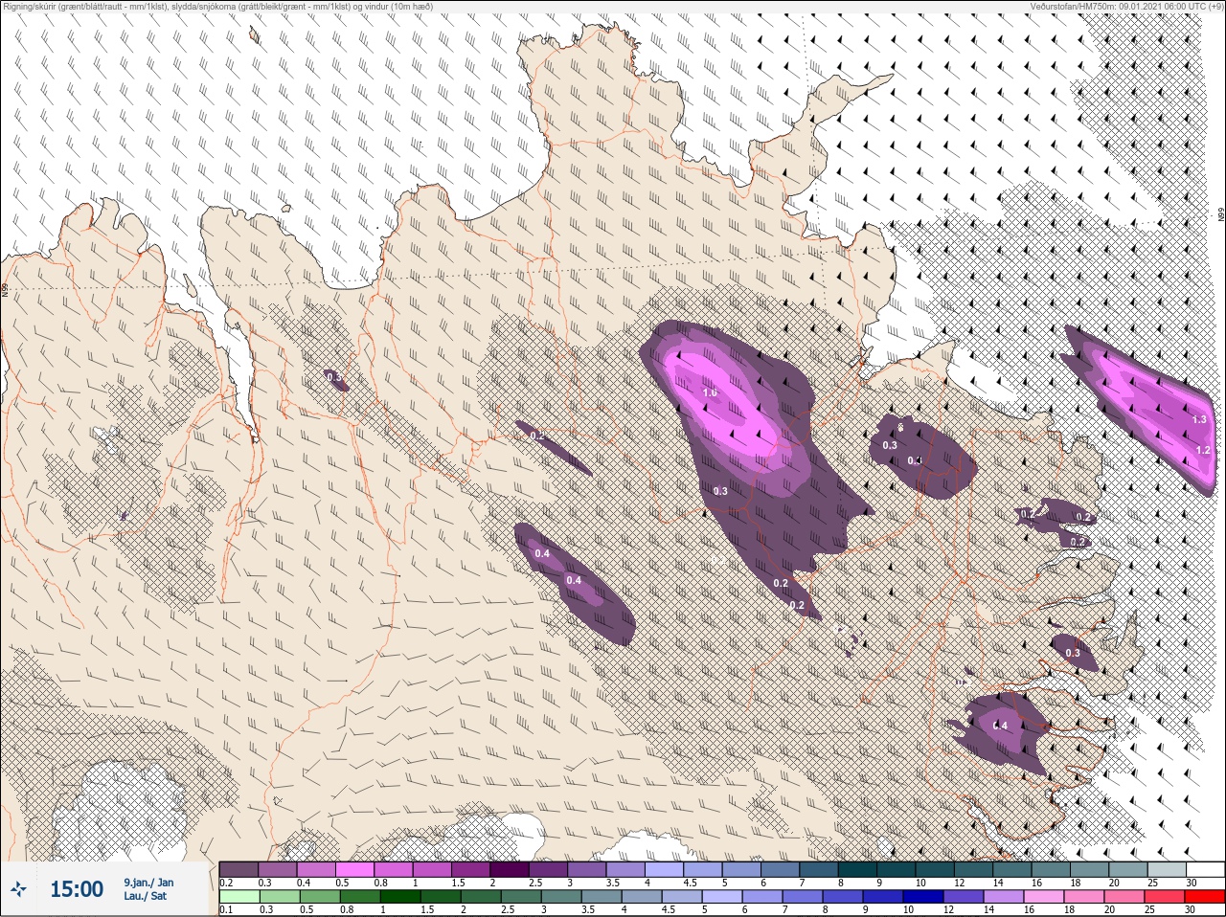Pick the navy blue rain legend swatch between 10 and 12
1226x917 pixels.
tap(923, 897)
